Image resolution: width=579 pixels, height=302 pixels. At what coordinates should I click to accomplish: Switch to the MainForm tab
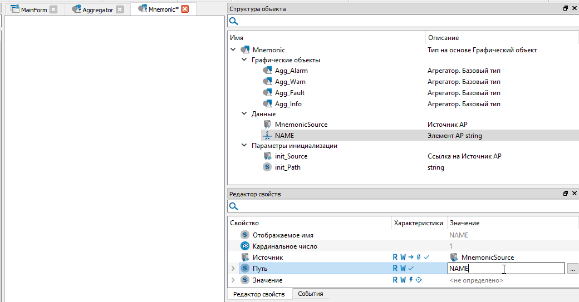(x=33, y=9)
